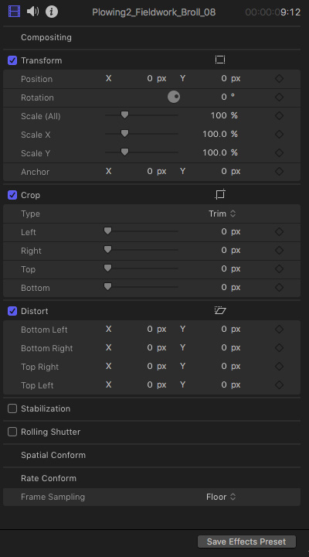Uncheck the Crop effect checkbox

pos(12,195)
